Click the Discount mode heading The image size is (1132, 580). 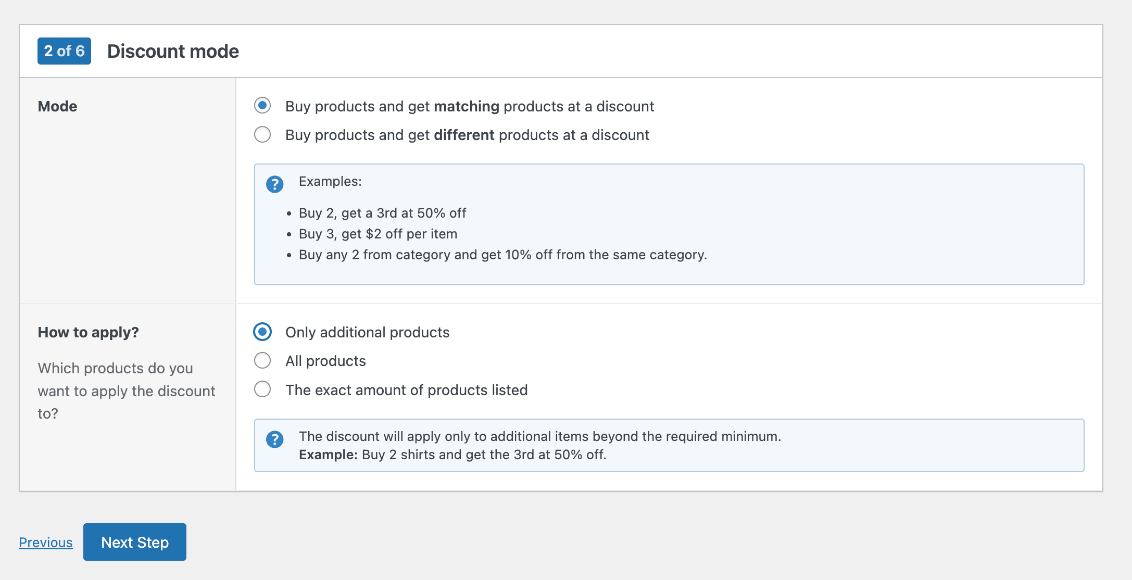coord(173,51)
